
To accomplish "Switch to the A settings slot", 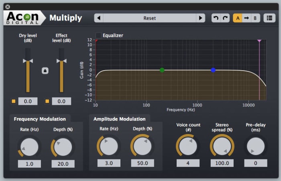I will pos(238,18).
